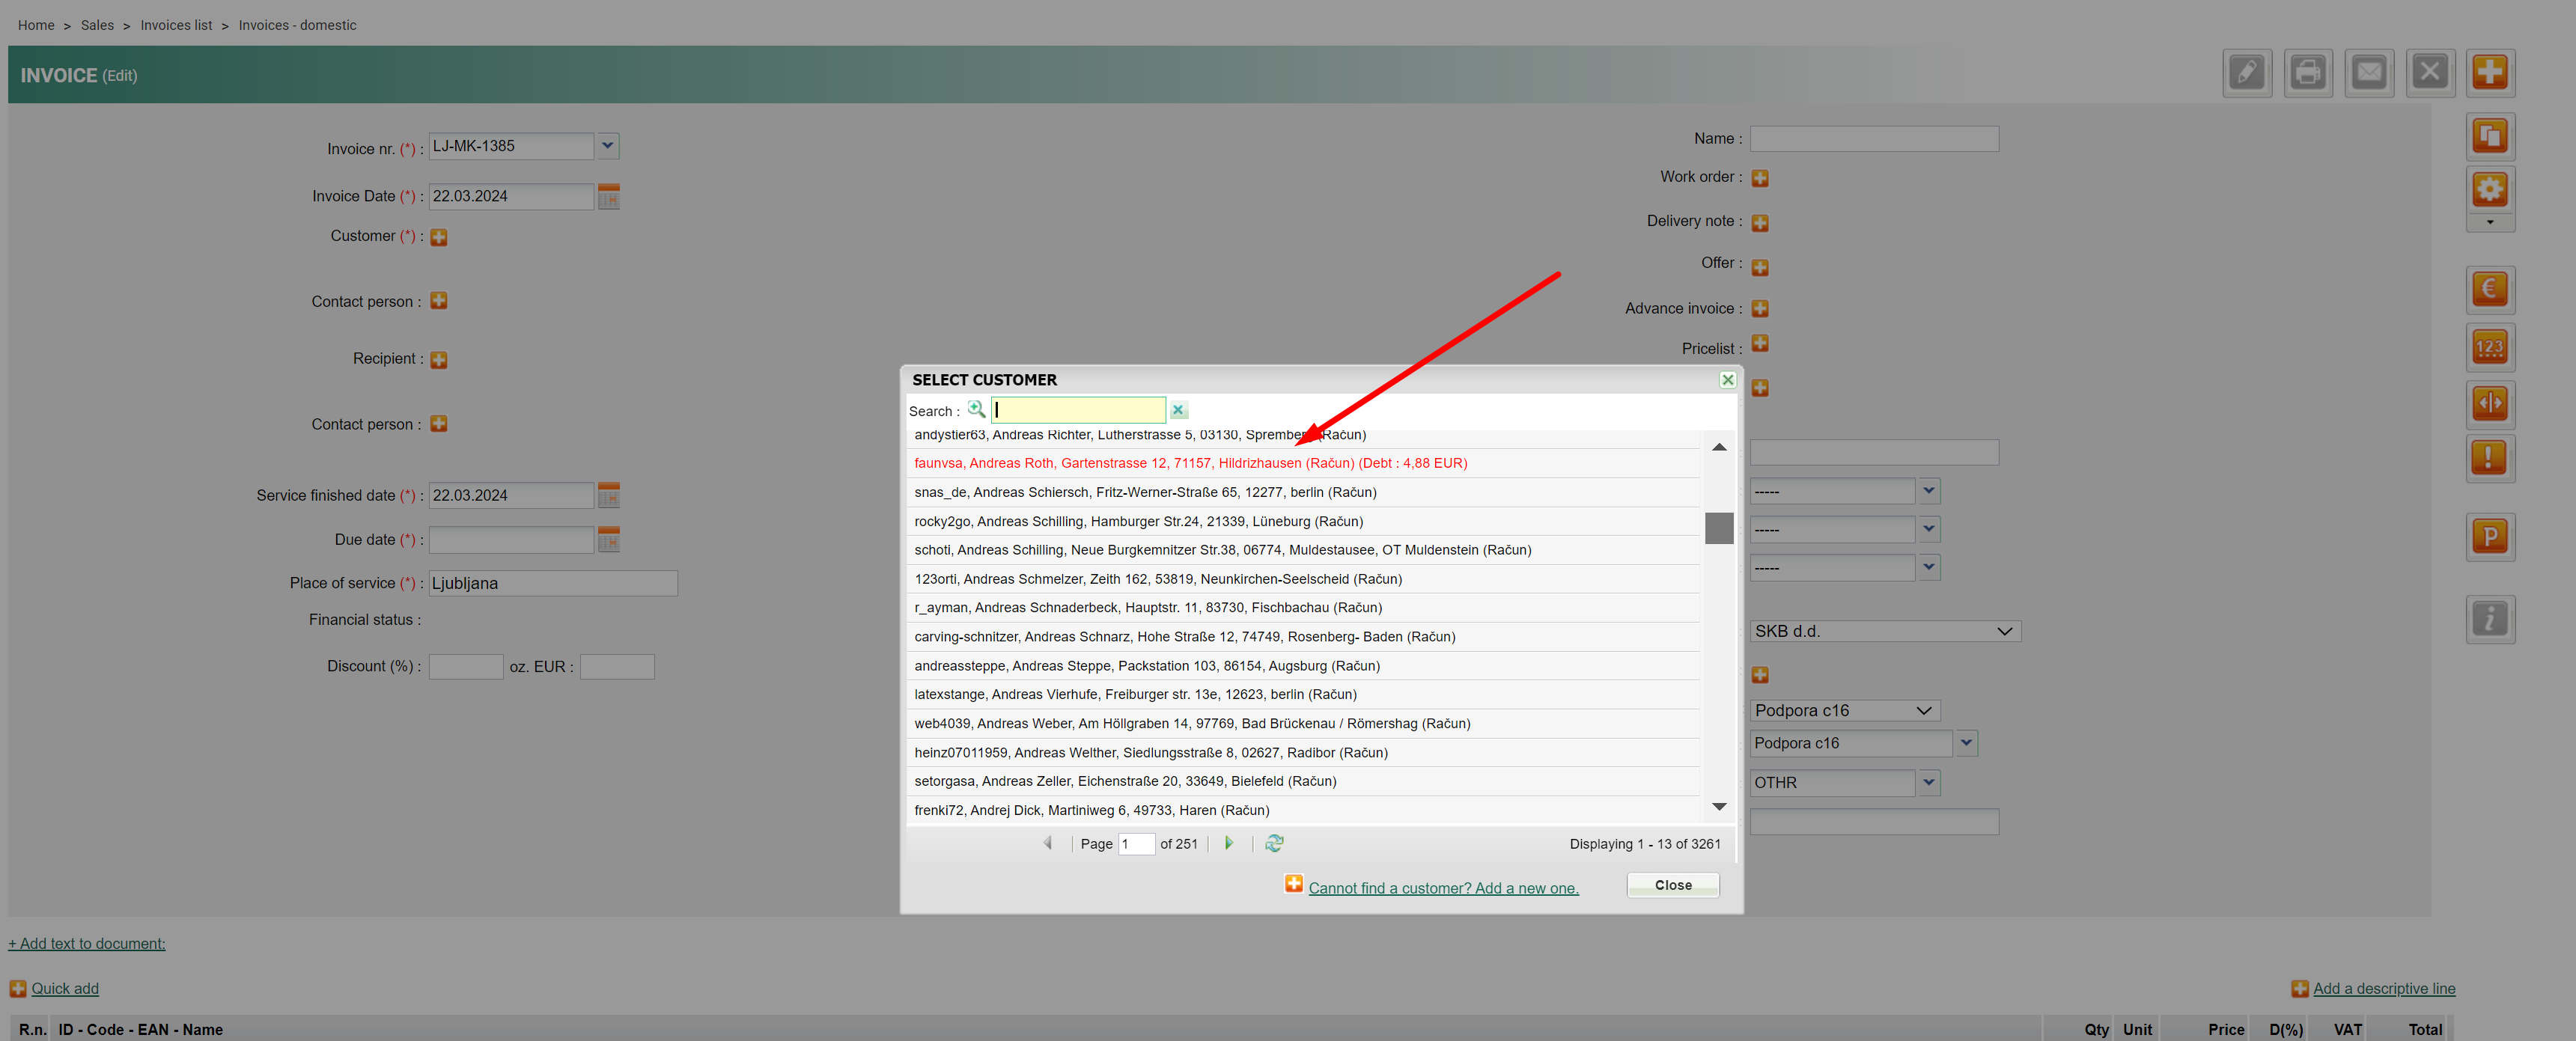Open the OTHR dropdown arrow
Viewport: 2576px width, 1041px height.
1928,782
